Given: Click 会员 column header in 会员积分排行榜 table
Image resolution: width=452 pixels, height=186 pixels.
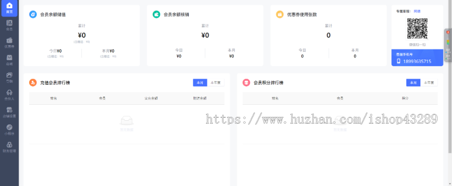Looking at the screenshot, I should (340, 98).
